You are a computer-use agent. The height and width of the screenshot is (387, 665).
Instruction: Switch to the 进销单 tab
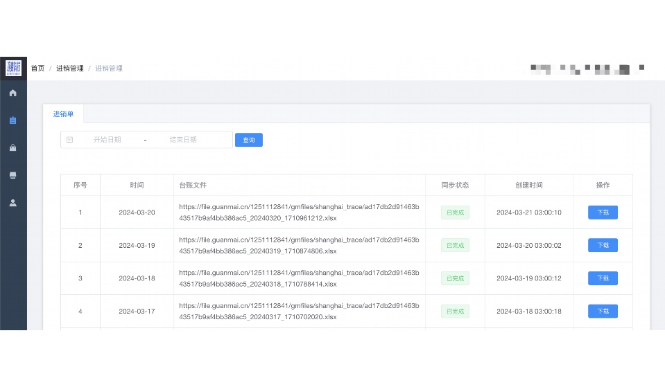[x=63, y=114]
